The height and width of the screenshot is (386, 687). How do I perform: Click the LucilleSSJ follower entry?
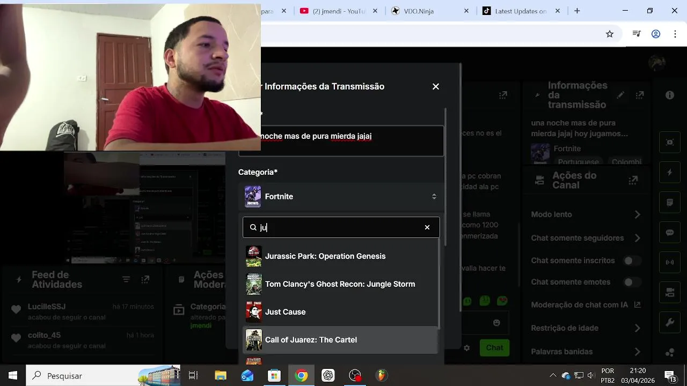click(x=82, y=311)
